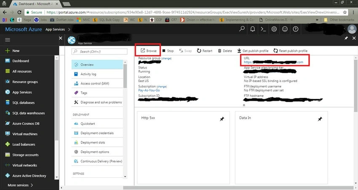Open notifications bell icon
Viewport: 358px width, 190px height.
[x=253, y=29]
